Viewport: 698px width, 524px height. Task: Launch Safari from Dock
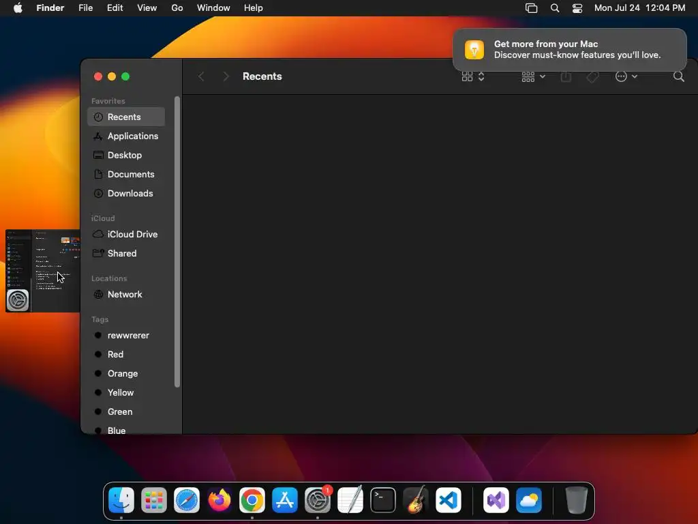pyautogui.click(x=187, y=500)
